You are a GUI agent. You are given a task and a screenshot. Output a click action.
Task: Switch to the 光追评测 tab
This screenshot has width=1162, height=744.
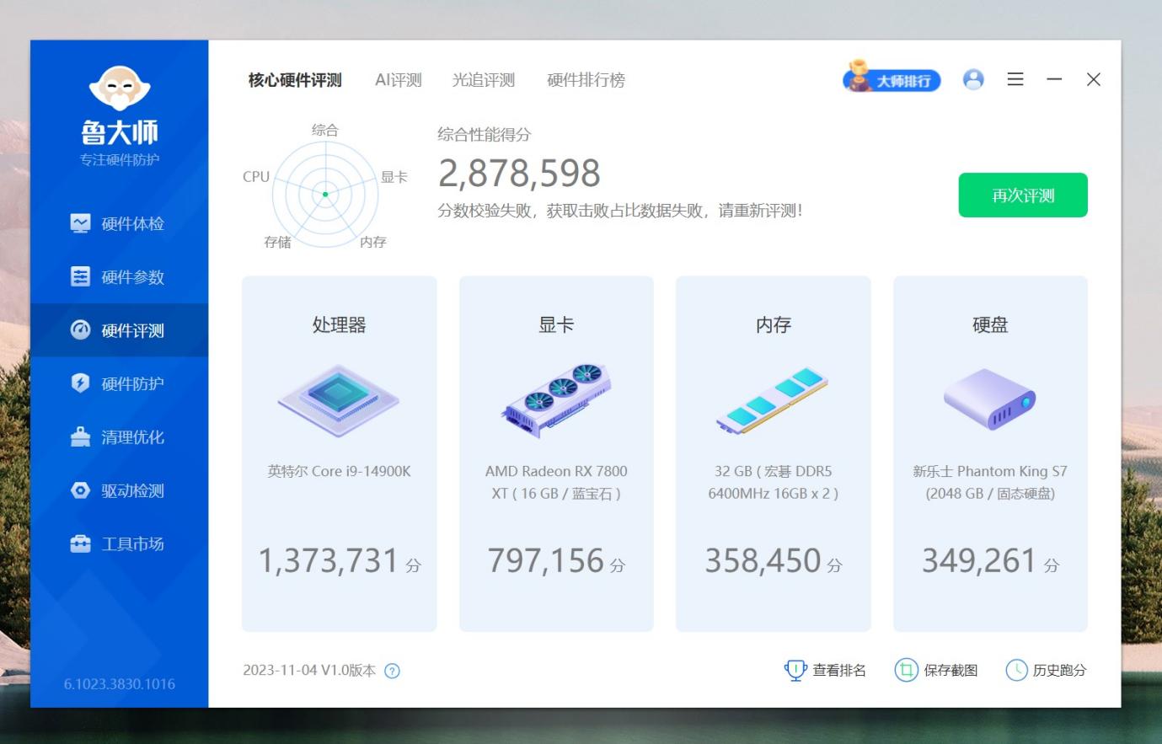[484, 80]
